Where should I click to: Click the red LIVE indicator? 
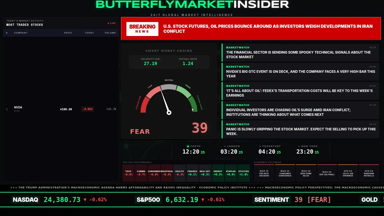click(112, 23)
